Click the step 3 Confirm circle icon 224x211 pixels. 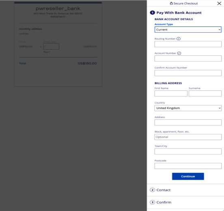(x=153, y=202)
